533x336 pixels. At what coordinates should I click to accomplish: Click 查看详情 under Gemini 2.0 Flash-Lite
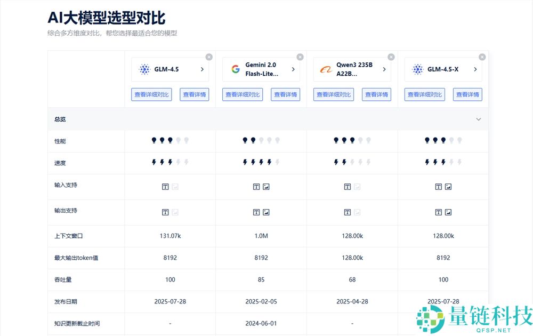pyautogui.click(x=285, y=94)
